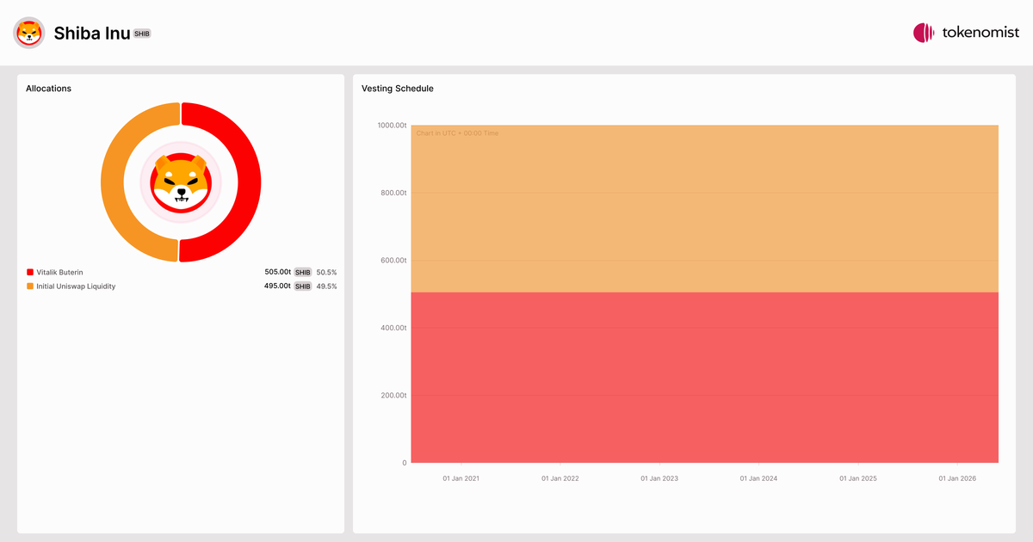Viewport: 1033px width, 542px height.
Task: Click the red area in the vesting chart
Action: click(704, 377)
